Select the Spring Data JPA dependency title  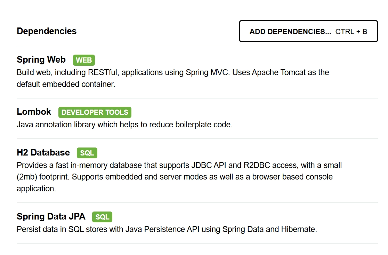(51, 216)
